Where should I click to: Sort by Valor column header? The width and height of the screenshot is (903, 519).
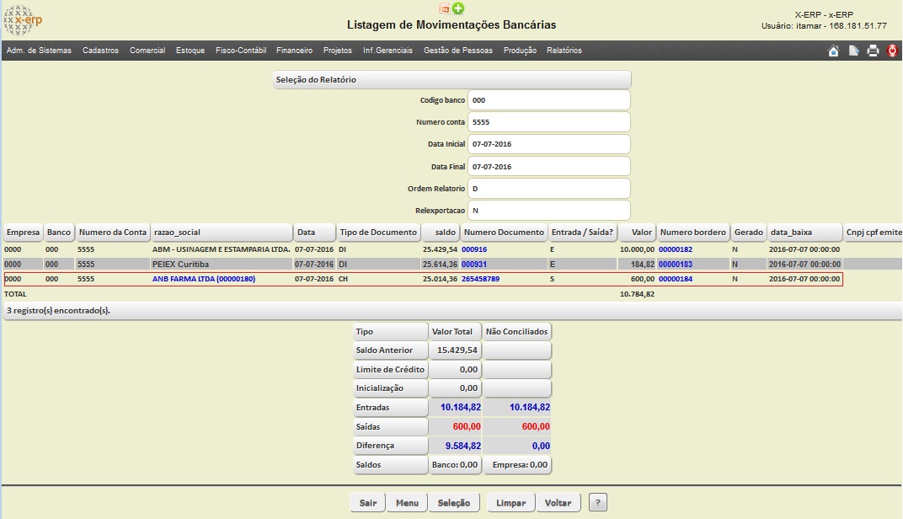[x=637, y=233]
